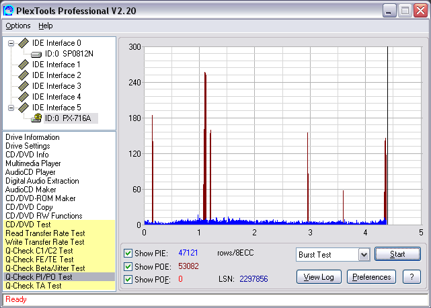Select IDE Interface 2 in the tree

pos(56,75)
